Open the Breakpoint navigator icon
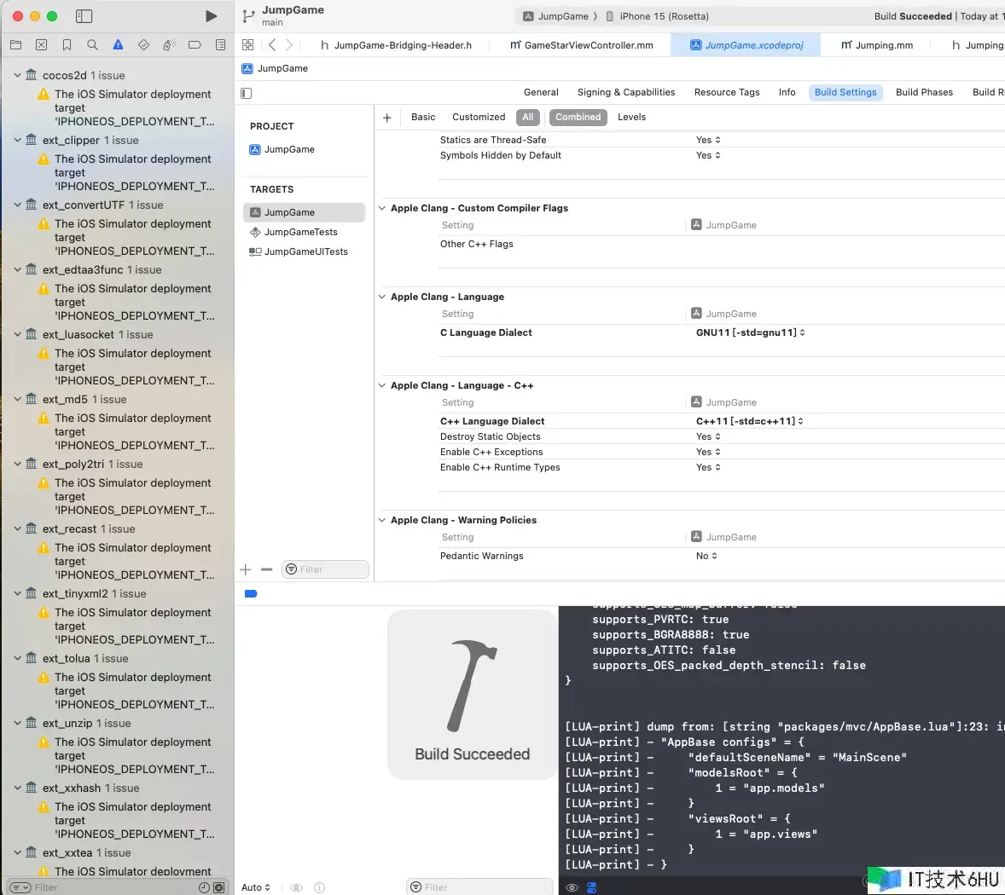This screenshot has width=1005, height=895. coord(195,45)
